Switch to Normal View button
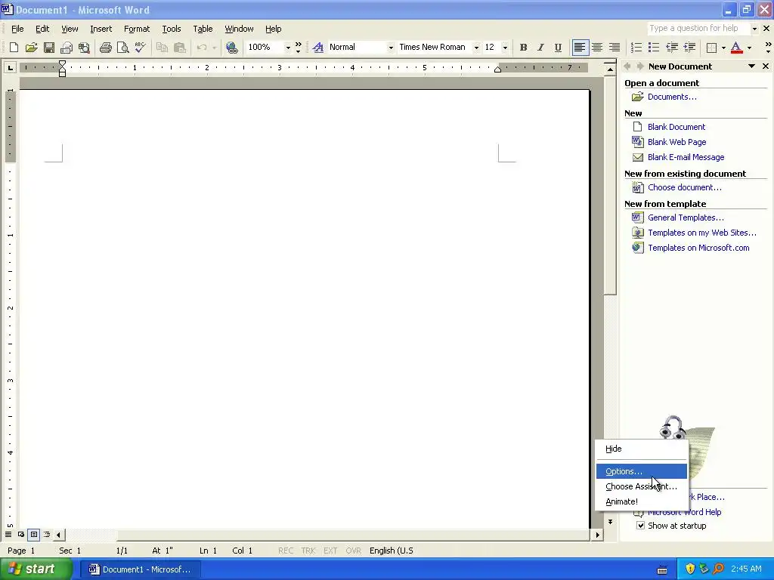Viewport: 774px width, 580px height. 8,534
